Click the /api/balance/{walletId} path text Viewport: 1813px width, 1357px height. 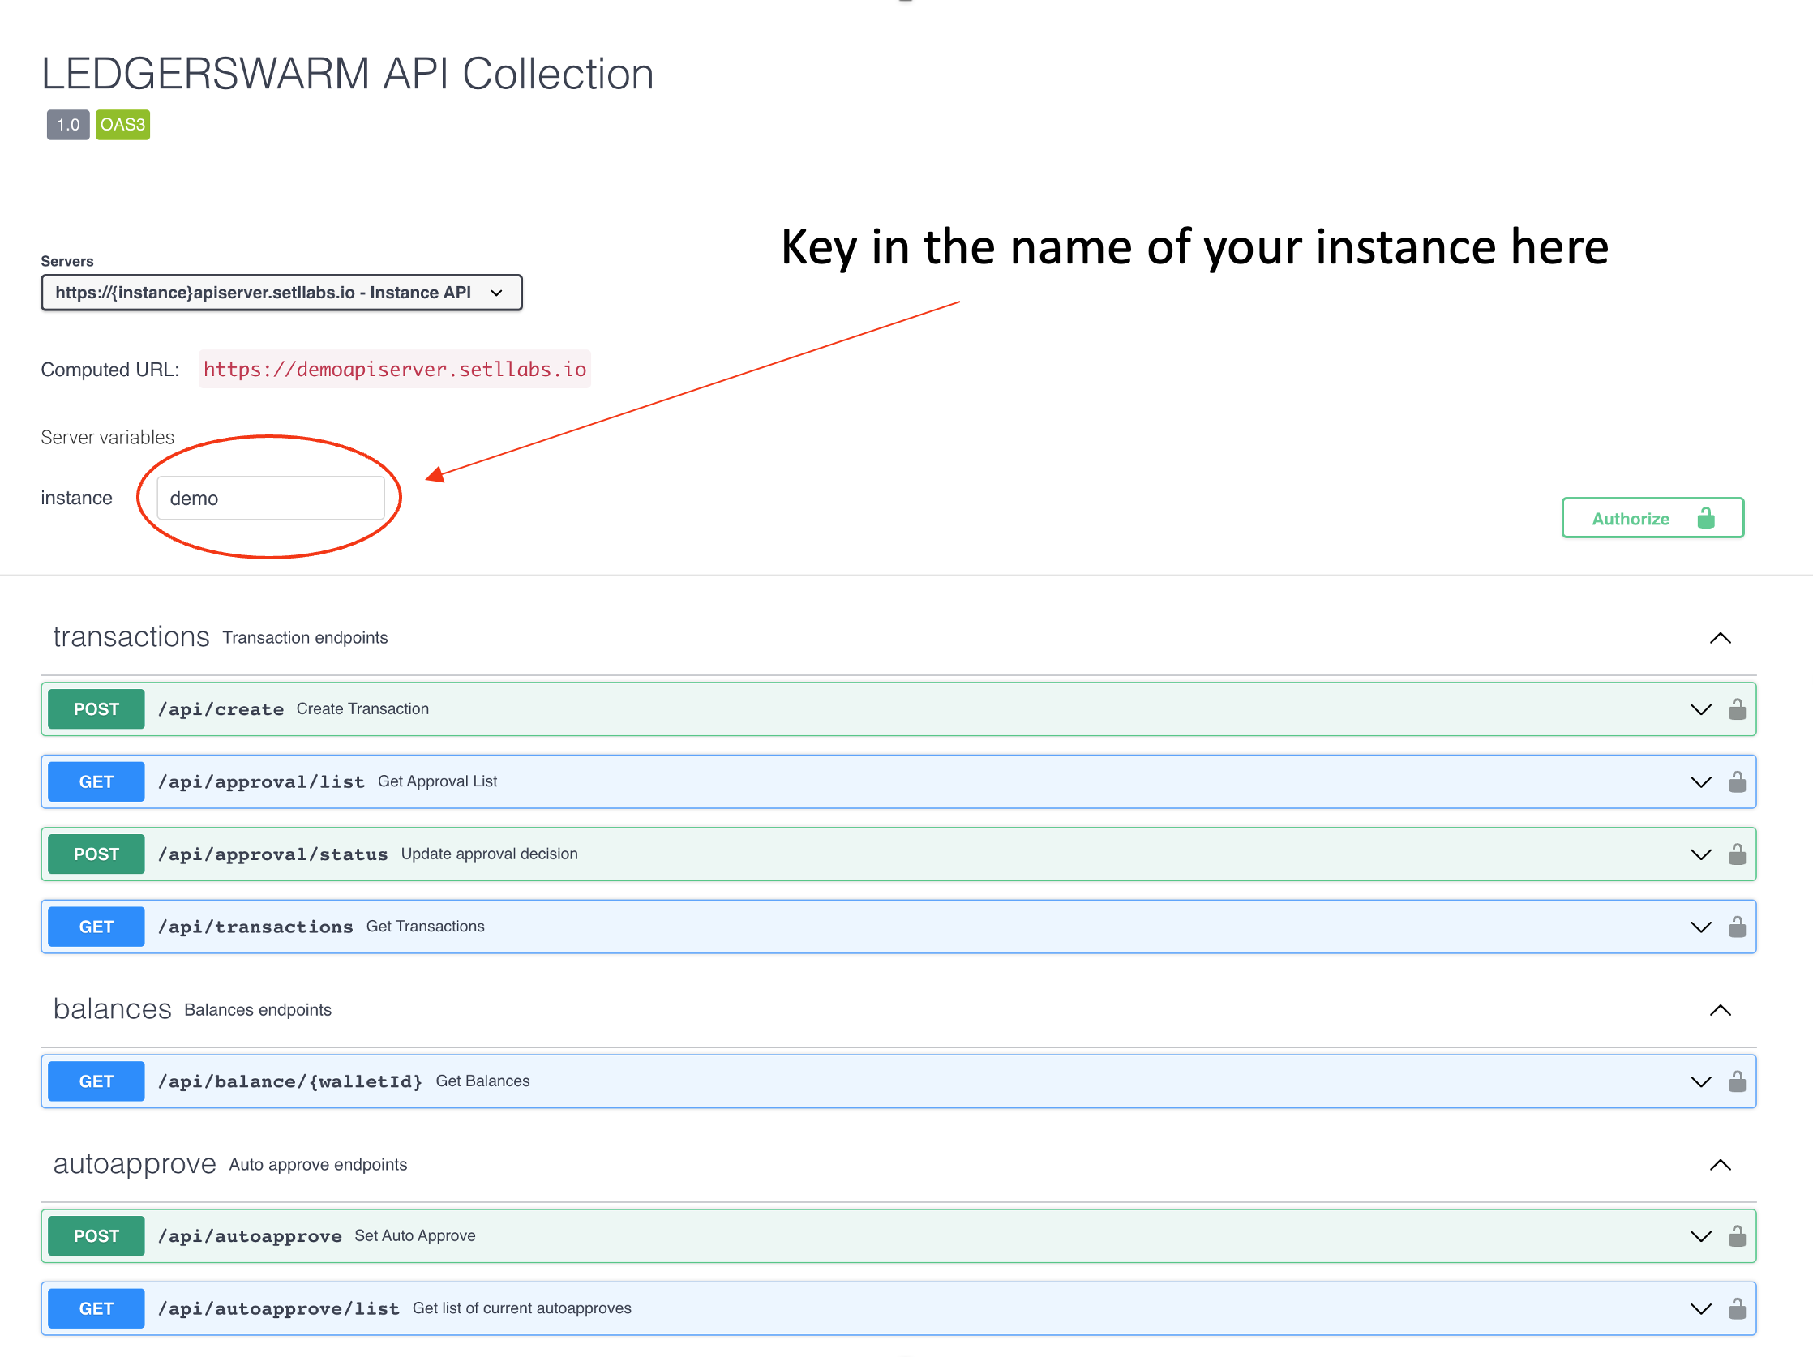click(x=290, y=1081)
